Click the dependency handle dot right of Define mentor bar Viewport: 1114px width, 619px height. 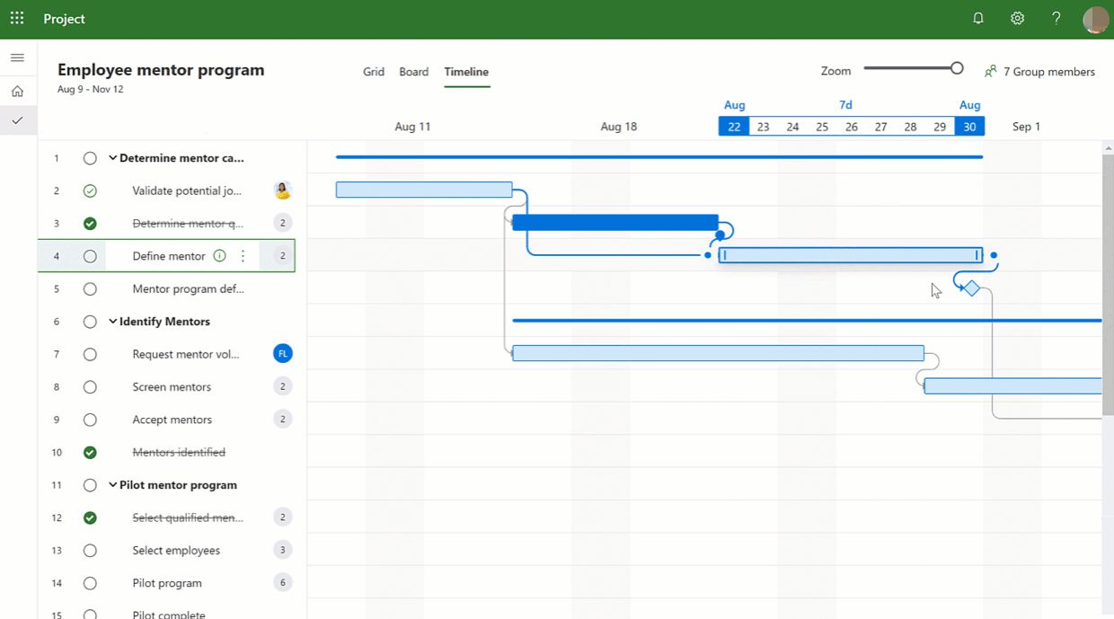[994, 255]
